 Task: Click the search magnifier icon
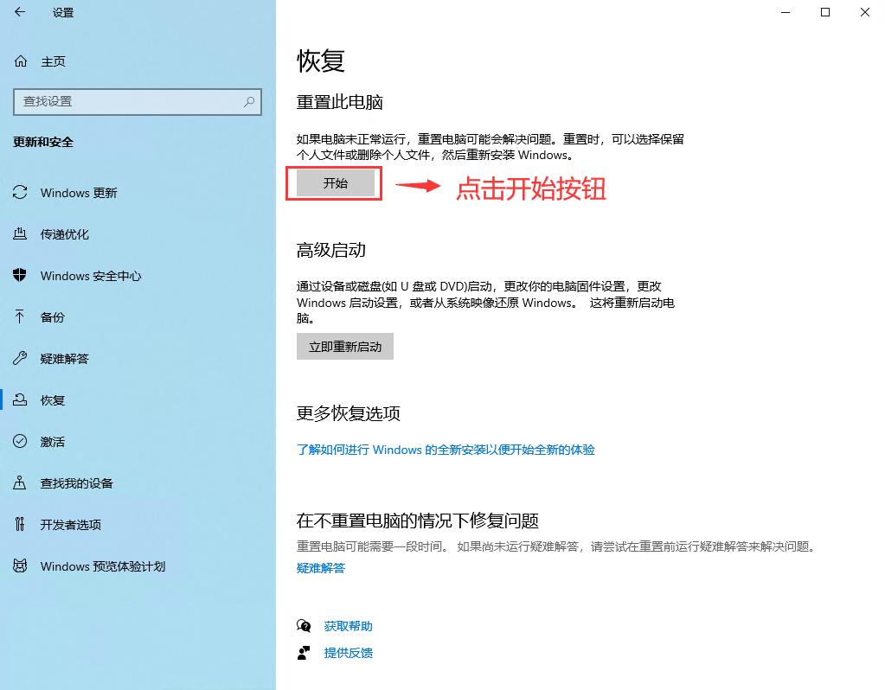pos(249,101)
